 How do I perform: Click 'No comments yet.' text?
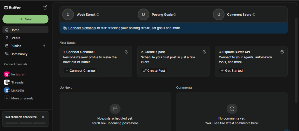232,118
